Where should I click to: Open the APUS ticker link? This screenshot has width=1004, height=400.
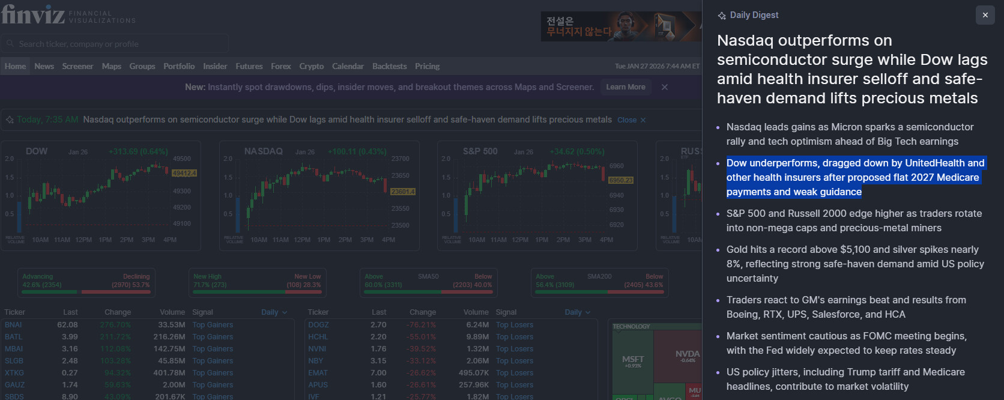click(x=318, y=385)
